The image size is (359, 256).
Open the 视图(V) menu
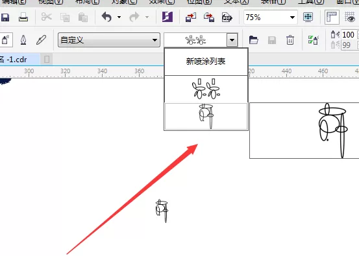pyautogui.click(x=51, y=2)
